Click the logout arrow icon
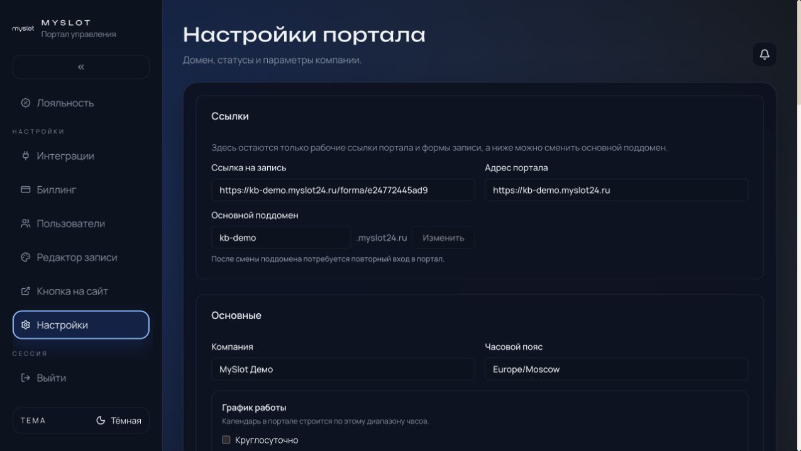 click(x=26, y=378)
